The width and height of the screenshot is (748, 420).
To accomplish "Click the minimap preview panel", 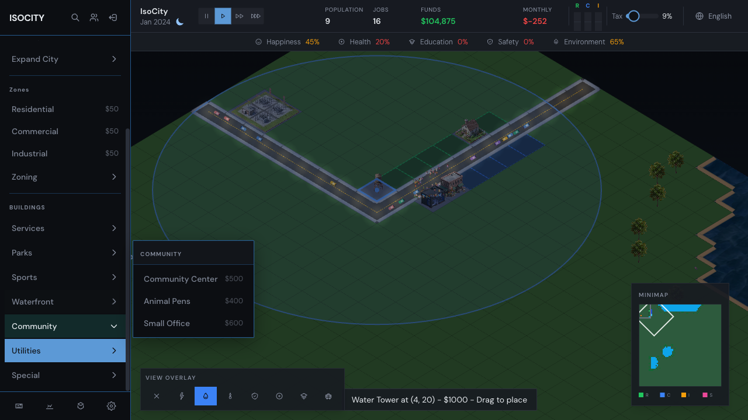I will tap(680, 345).
